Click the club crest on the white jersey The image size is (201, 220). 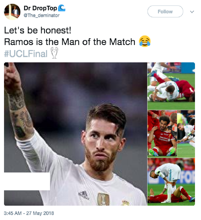(125, 203)
